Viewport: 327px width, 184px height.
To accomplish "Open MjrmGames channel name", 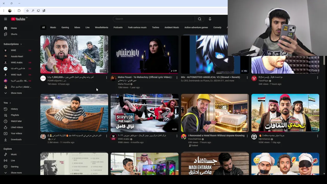I will (x=264, y=139).
